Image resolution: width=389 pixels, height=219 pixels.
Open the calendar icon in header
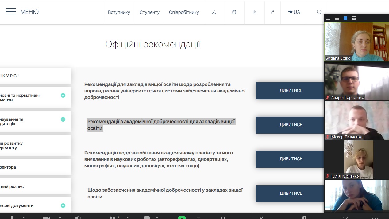[x=234, y=12]
